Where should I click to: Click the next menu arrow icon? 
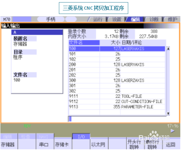point(172,131)
